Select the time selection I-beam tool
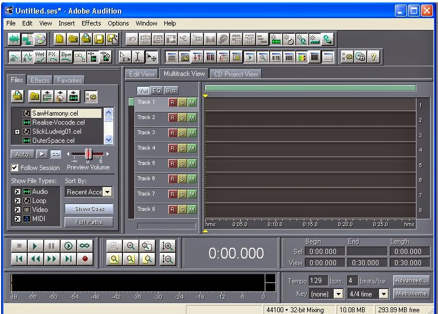 [x=138, y=57]
